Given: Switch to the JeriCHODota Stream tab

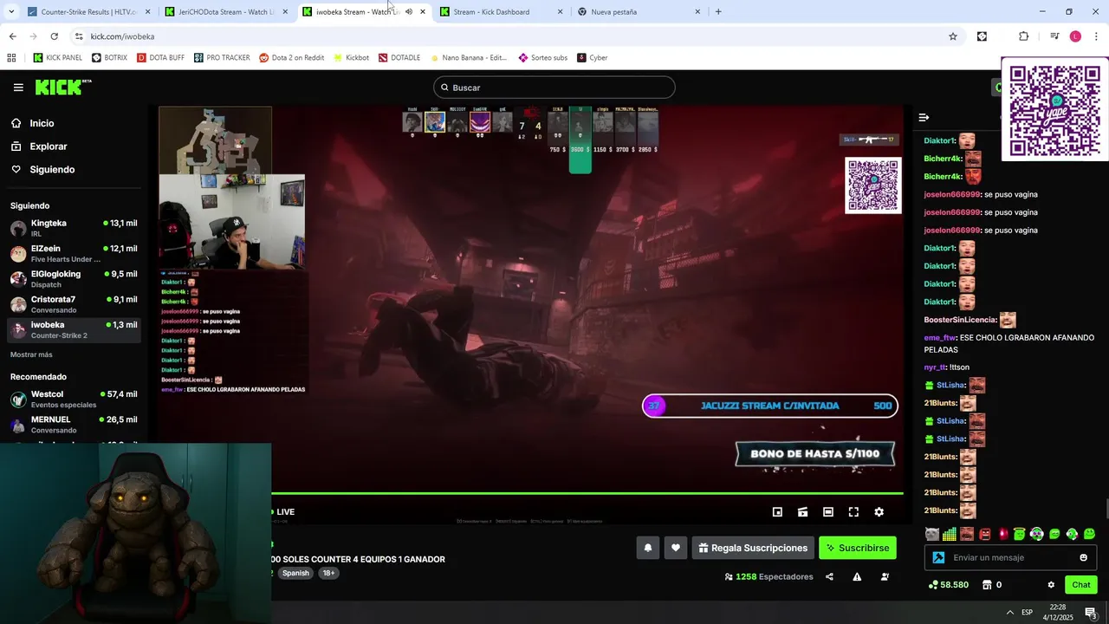Looking at the screenshot, I should [225, 12].
